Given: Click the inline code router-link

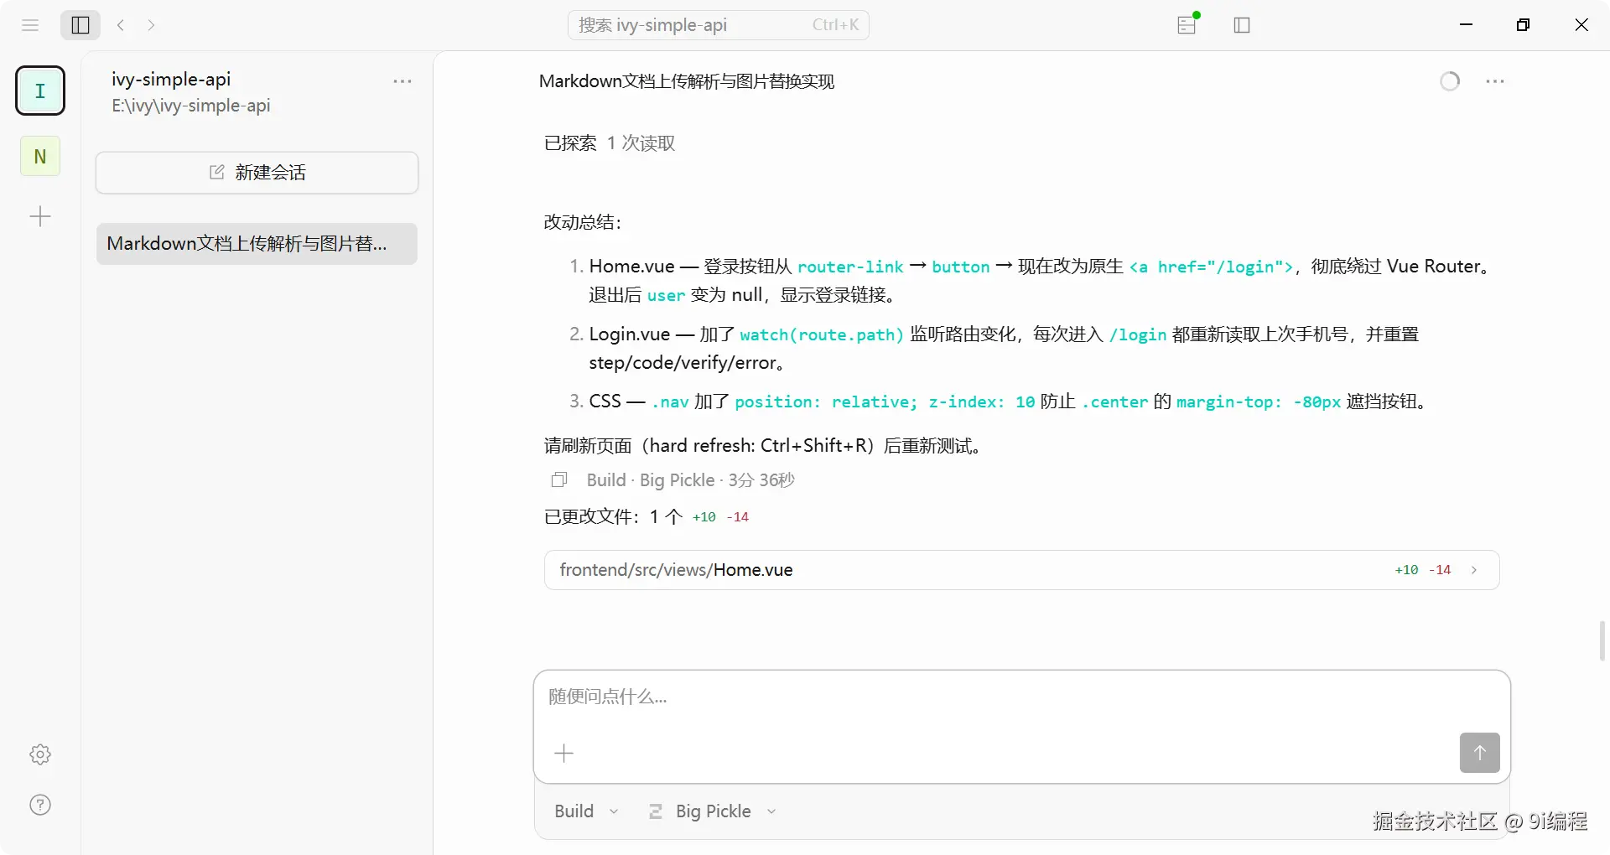Looking at the screenshot, I should (x=850, y=267).
